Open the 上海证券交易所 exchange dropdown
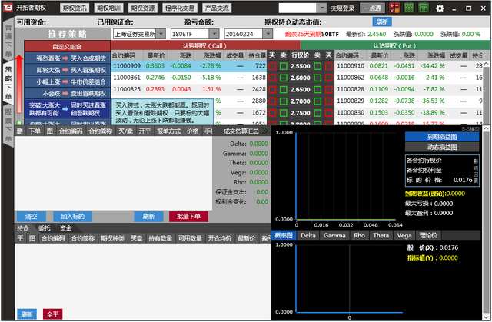 tap(161, 34)
